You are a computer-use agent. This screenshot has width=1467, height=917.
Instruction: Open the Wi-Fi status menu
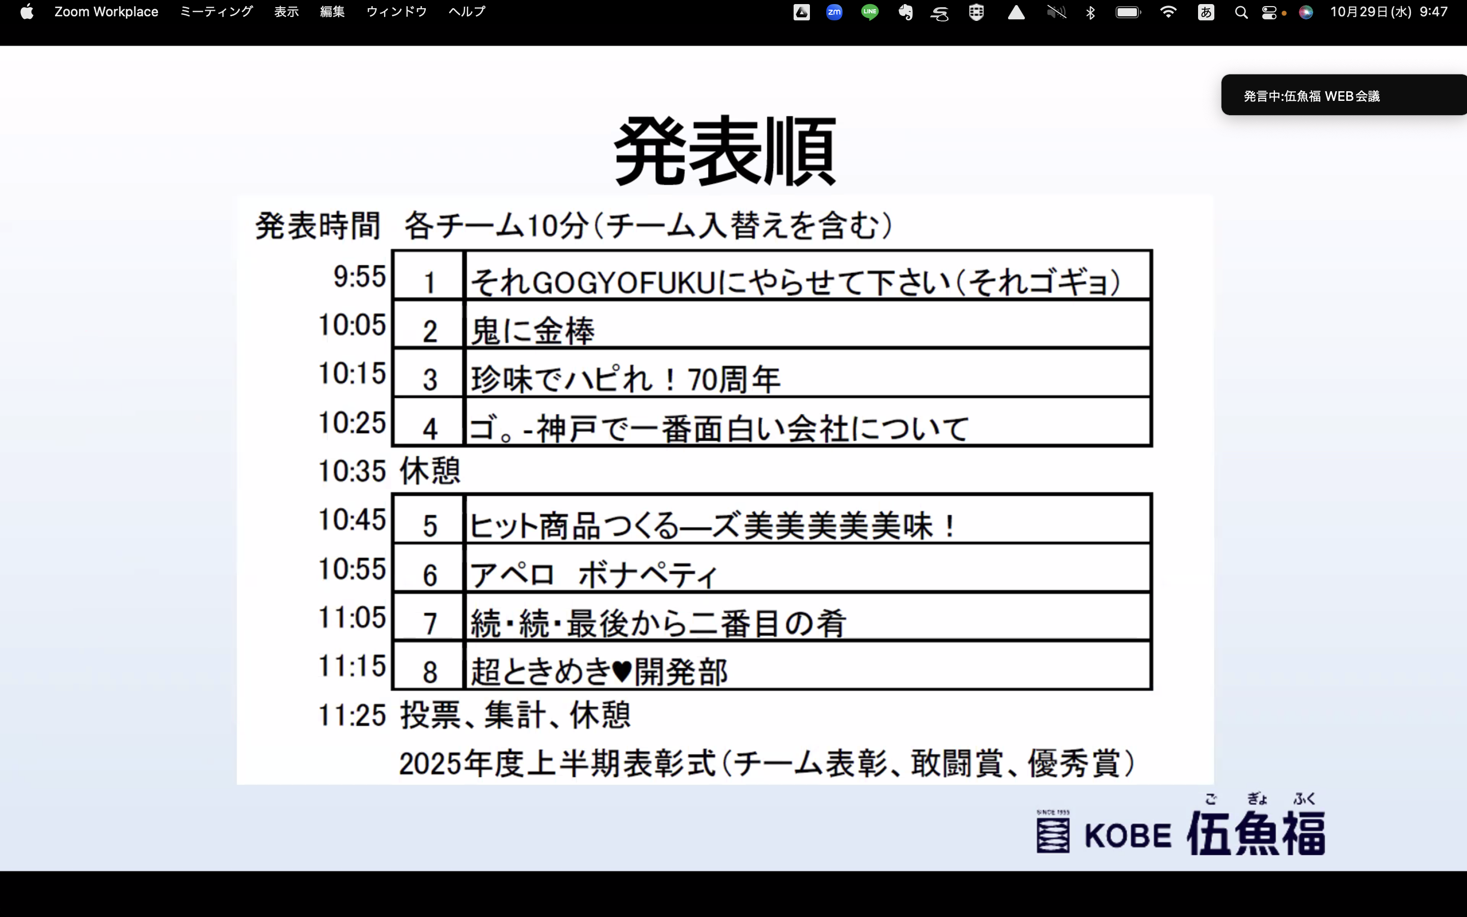tap(1167, 12)
